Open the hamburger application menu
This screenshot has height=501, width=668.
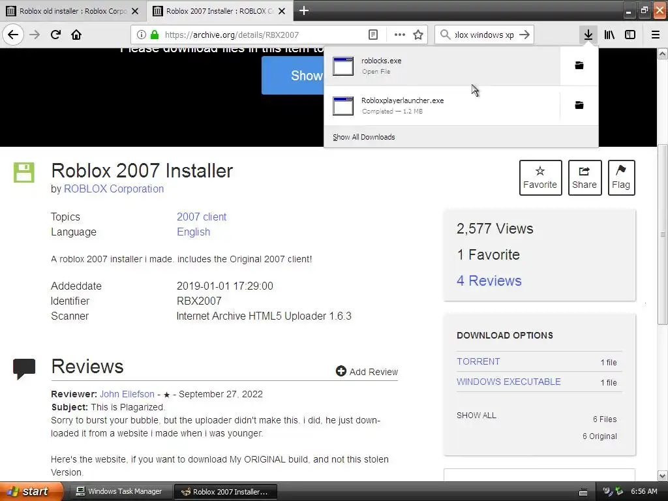point(655,35)
